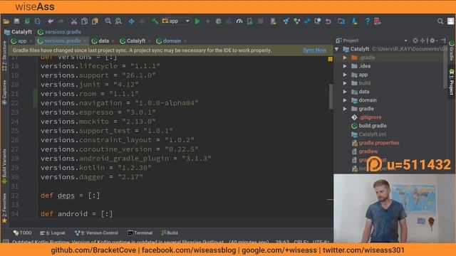Image resolution: width=456 pixels, height=256 pixels.
Task: Click versions.gradle breadcrumb in navigation bar
Action: (x=60, y=32)
